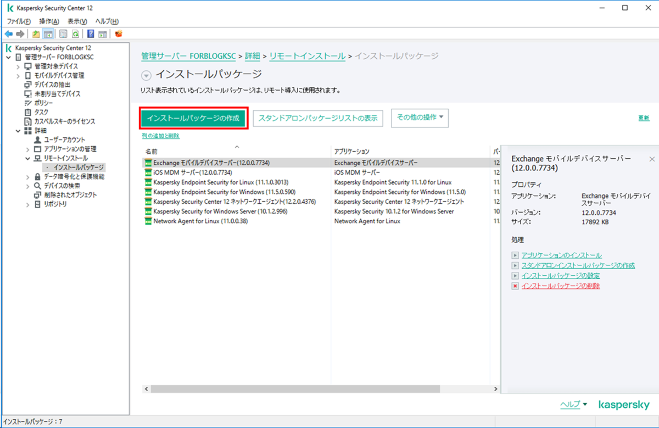Click the 列の追加と削除 link
This screenshot has width=659, height=428.
(160, 136)
